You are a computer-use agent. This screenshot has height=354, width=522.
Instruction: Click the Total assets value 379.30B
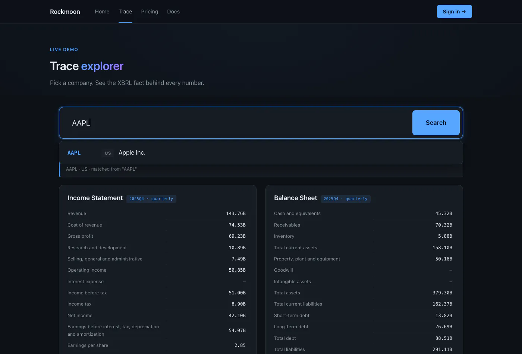(x=442, y=293)
